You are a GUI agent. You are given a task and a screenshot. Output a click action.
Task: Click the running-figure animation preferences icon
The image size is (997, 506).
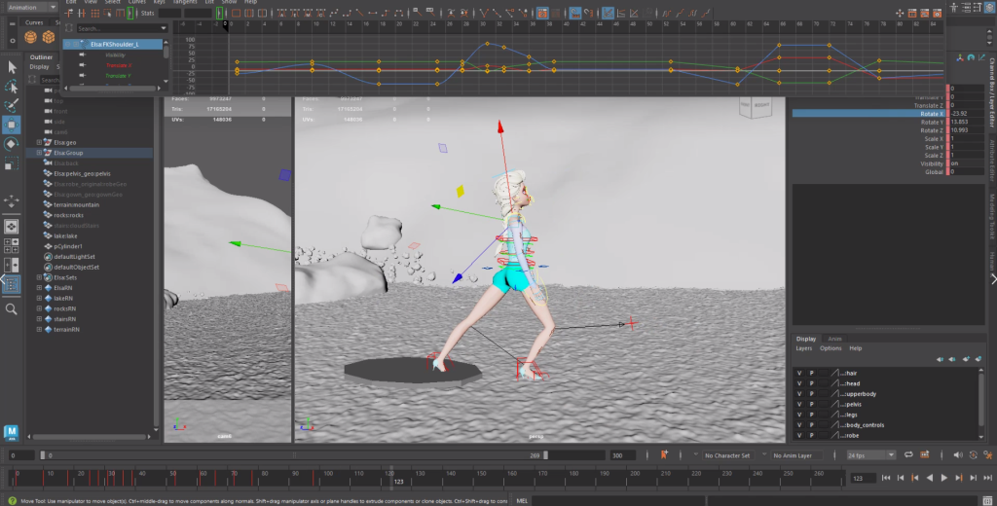(988, 455)
